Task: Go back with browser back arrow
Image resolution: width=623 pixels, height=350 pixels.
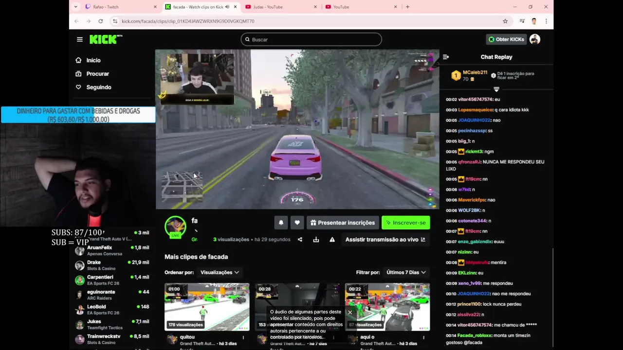Action: point(76,21)
